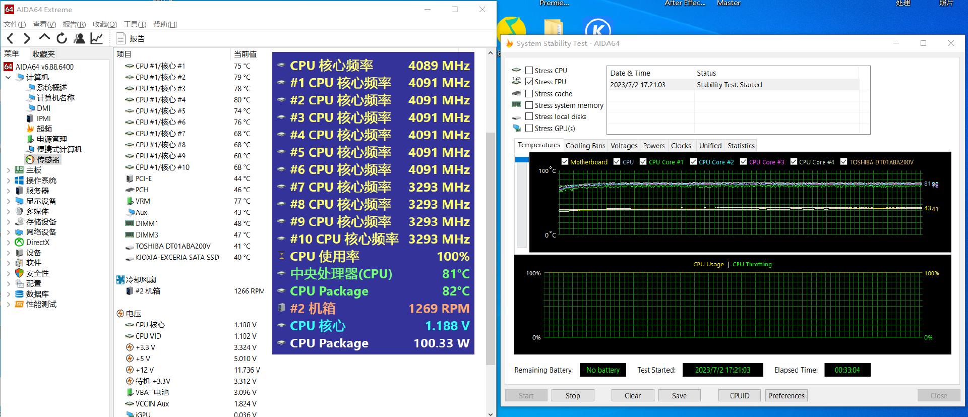Click the AIDA64 v6.88.6400 root icon
Screen dimensions: 968x417
click(8, 67)
